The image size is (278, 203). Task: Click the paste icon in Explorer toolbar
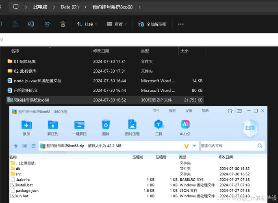(x=15, y=24)
